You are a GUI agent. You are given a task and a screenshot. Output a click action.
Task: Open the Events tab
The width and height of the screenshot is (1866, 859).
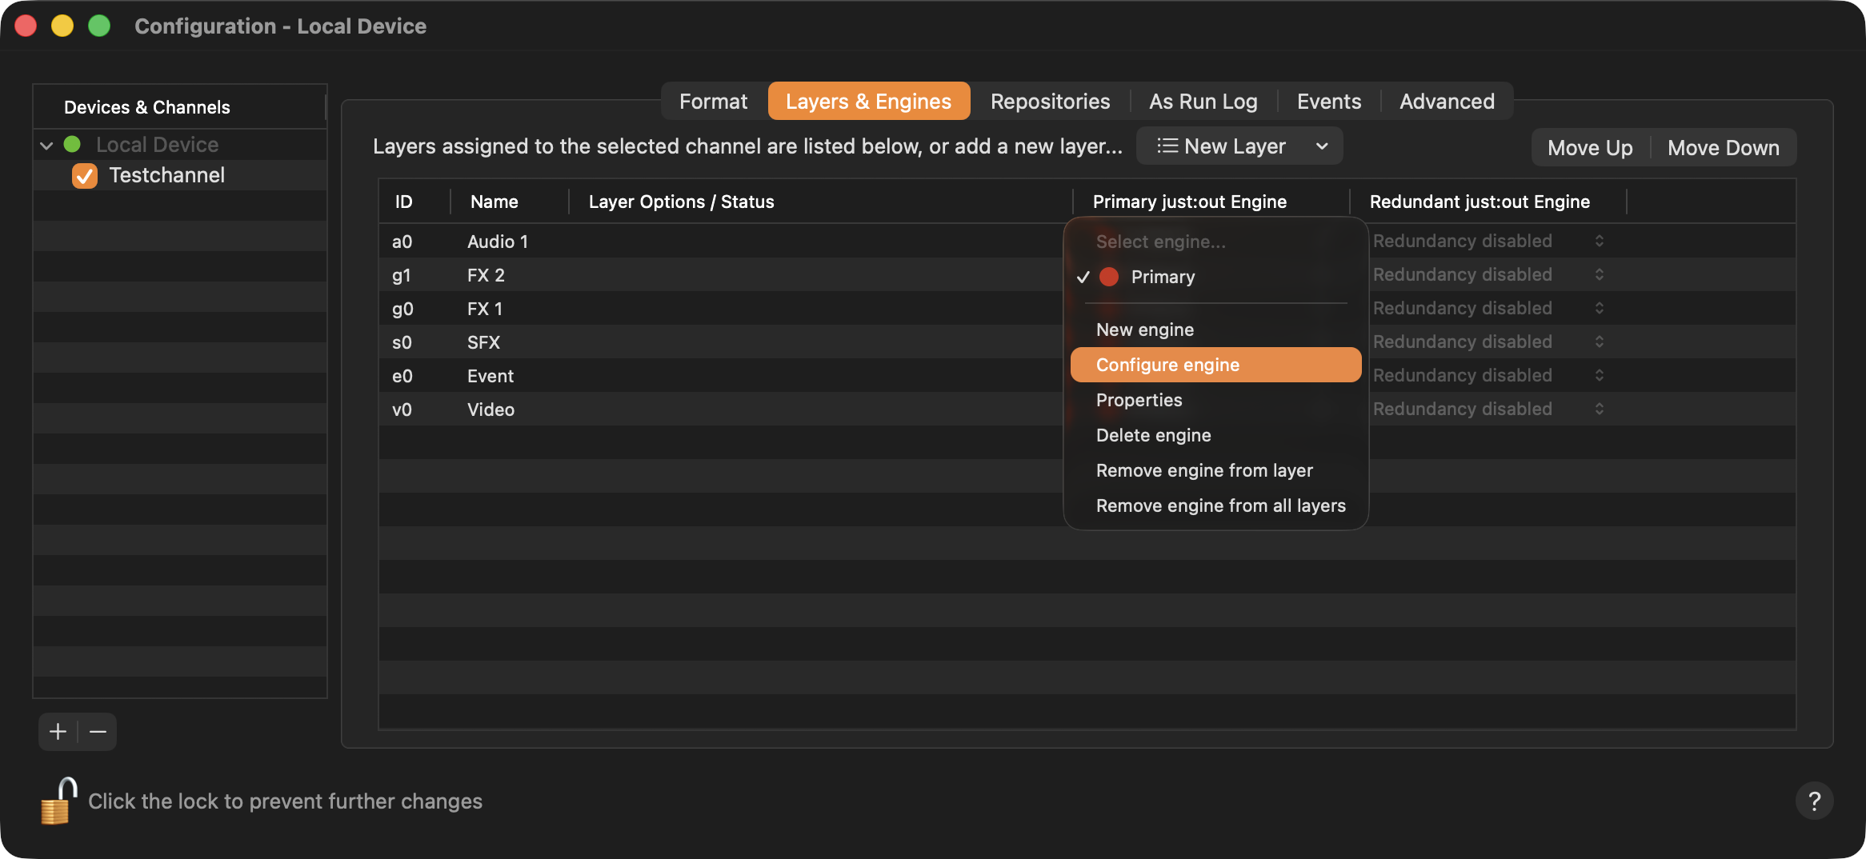coord(1329,102)
